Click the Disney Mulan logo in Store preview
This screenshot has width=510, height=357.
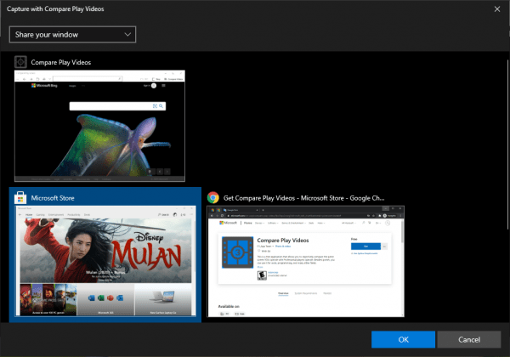(145, 247)
